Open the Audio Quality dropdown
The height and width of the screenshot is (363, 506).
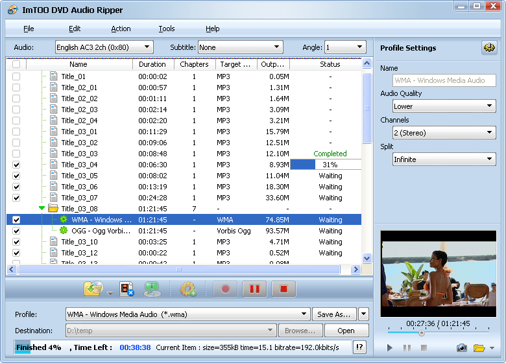(444, 106)
